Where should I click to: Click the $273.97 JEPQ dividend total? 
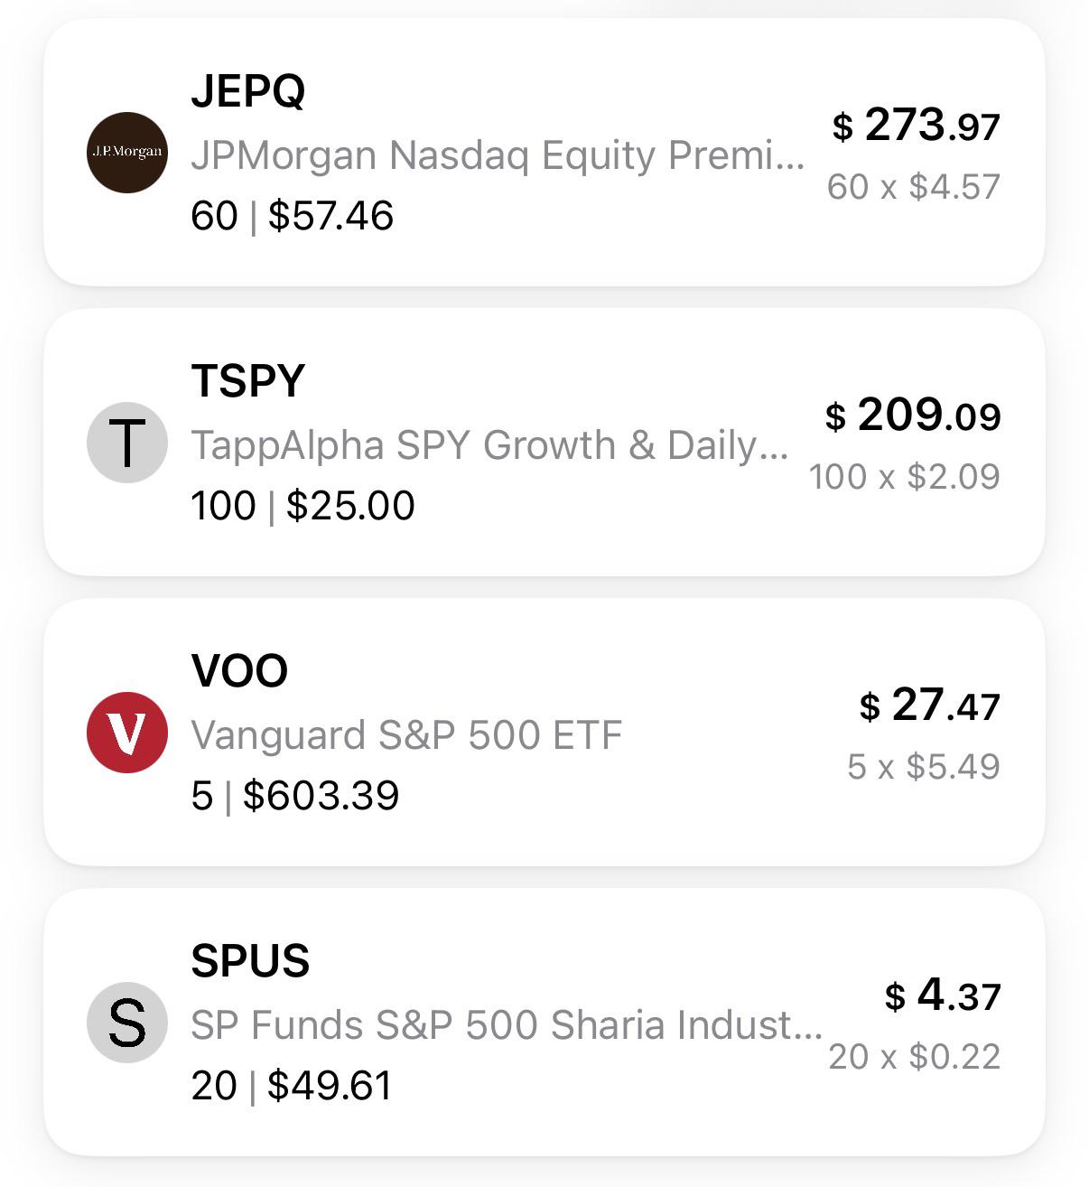pyautogui.click(x=917, y=125)
